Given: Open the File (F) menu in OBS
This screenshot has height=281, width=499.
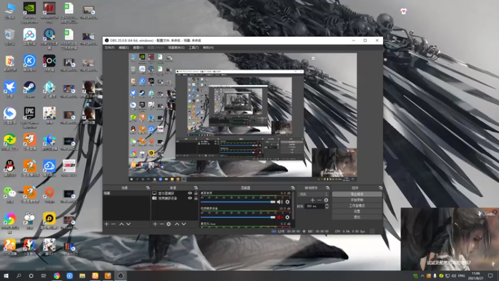Looking at the screenshot, I should tap(110, 47).
